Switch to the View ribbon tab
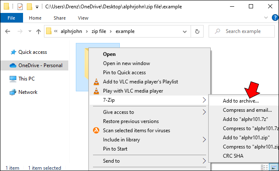Viewport: 279px width, 171px height. [83, 18]
